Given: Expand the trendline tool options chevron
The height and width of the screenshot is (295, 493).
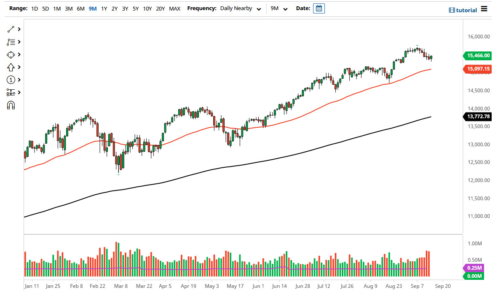Looking at the screenshot, I should pyautogui.click(x=19, y=29).
